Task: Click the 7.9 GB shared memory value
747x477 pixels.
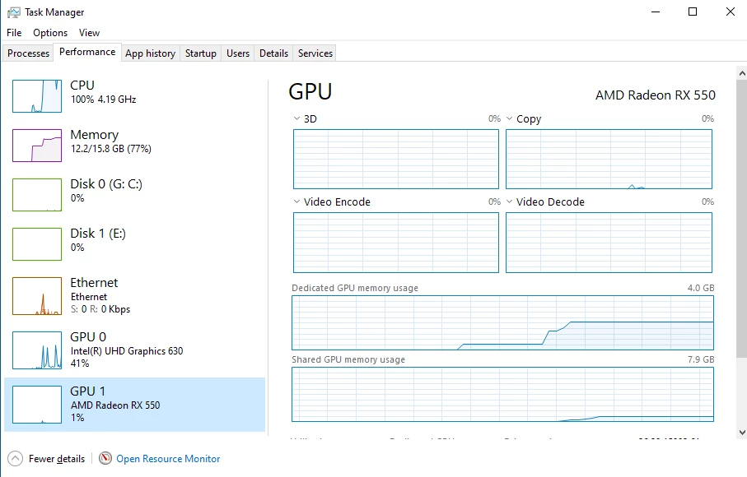Action: 701,359
